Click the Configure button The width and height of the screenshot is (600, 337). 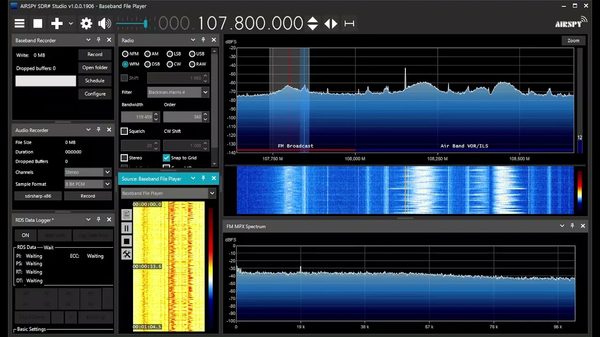coord(95,94)
